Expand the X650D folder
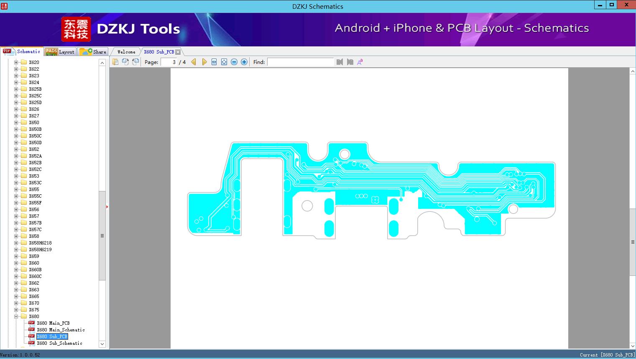The image size is (636, 359). coord(16,143)
